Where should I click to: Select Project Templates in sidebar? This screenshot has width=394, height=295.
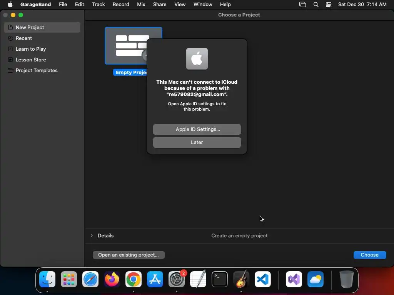42,71
